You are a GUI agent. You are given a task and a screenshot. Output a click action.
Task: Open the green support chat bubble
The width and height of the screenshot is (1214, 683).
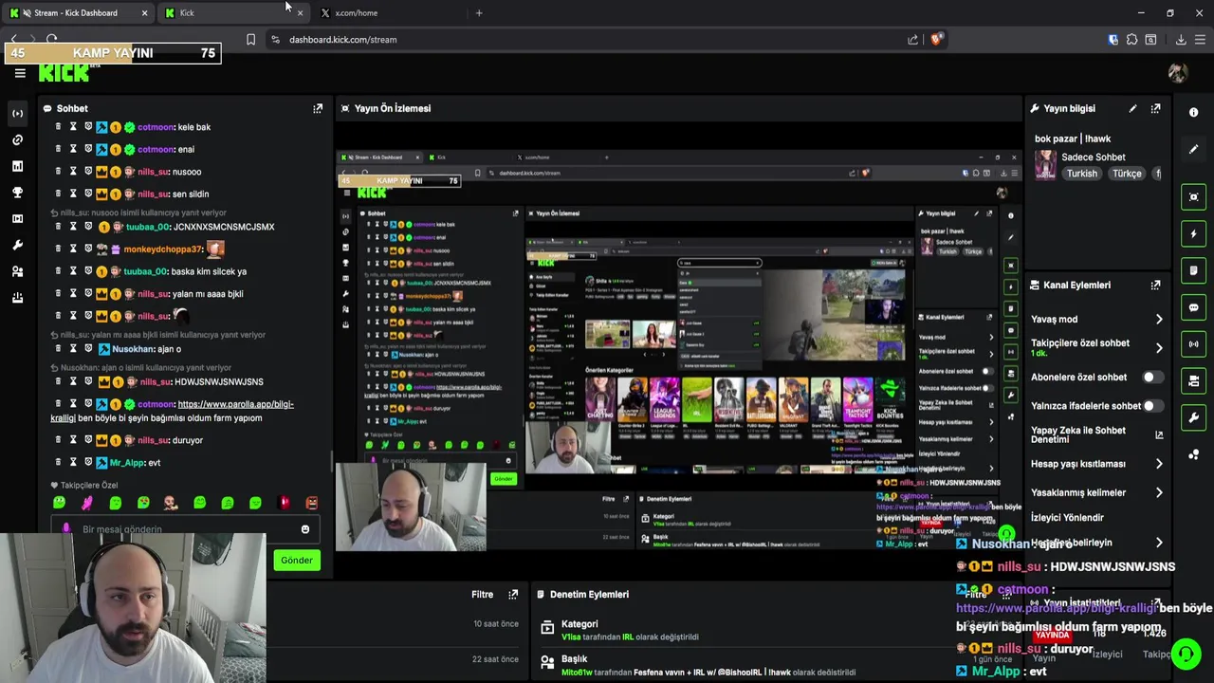point(1186,655)
